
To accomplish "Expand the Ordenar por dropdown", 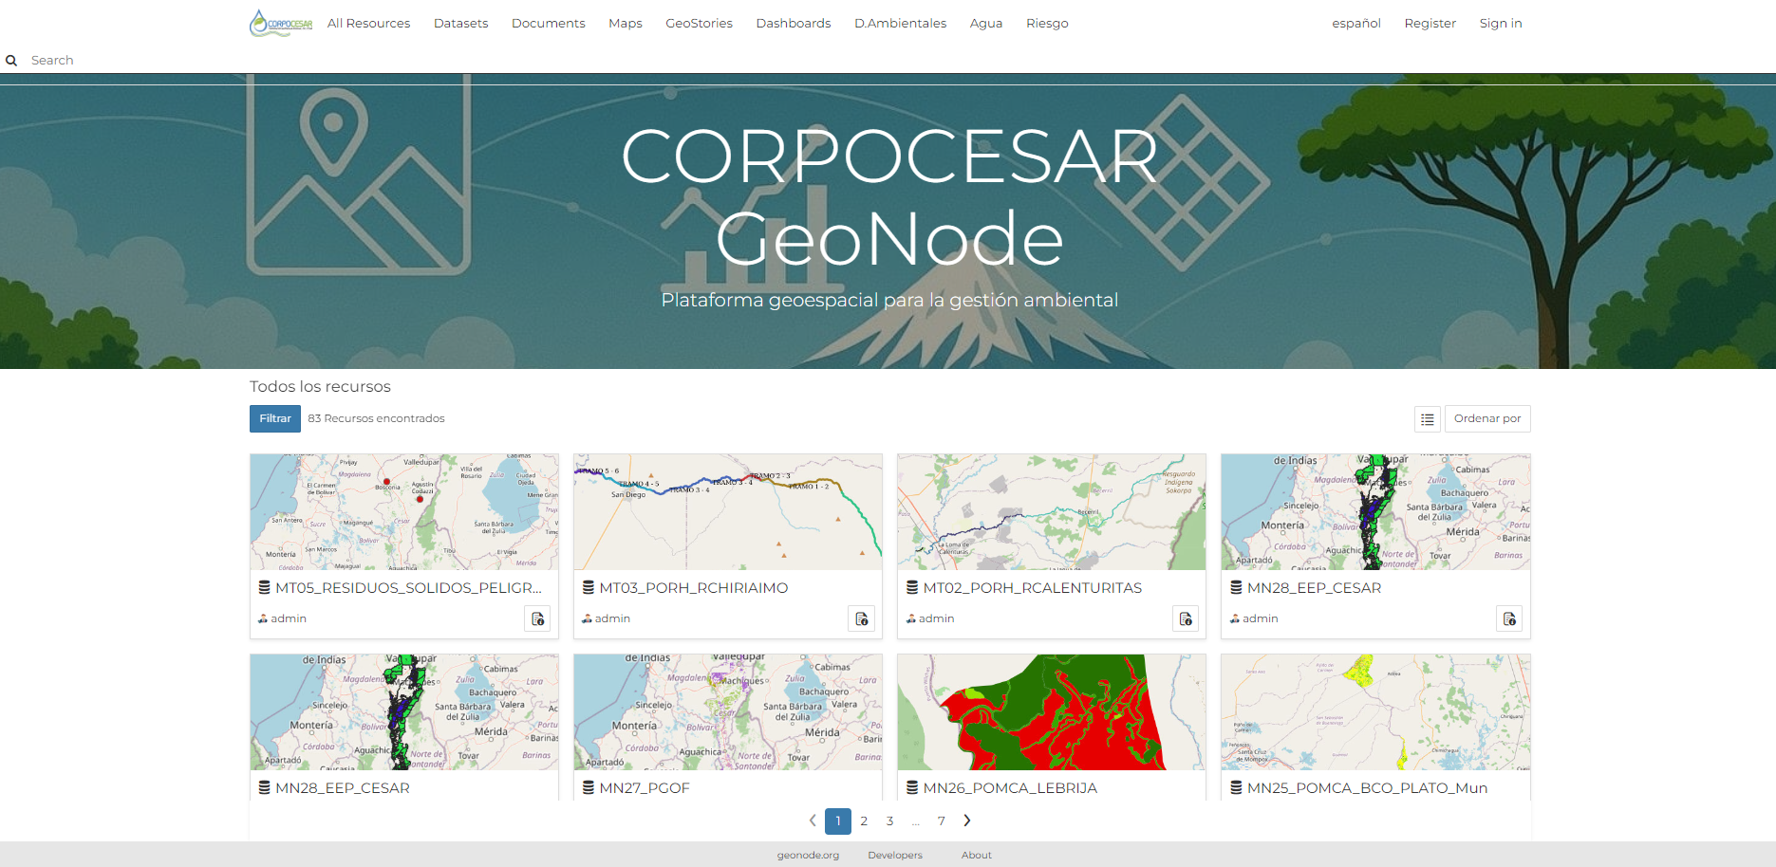I will (x=1487, y=419).
